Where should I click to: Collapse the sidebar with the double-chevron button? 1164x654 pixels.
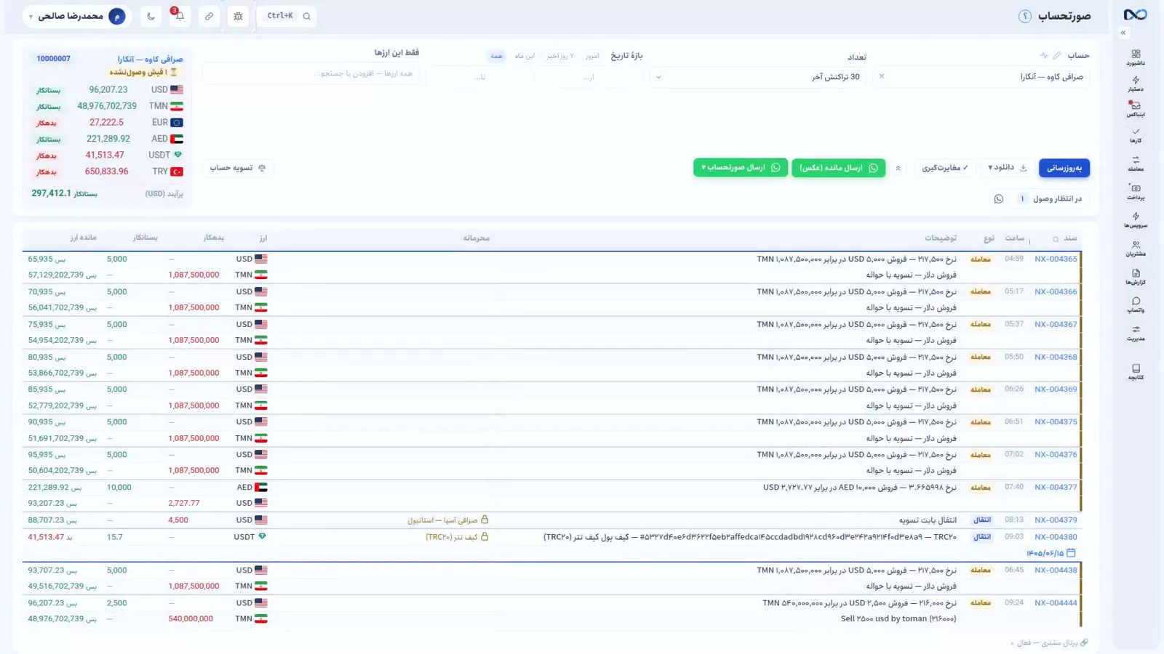coord(1123,33)
